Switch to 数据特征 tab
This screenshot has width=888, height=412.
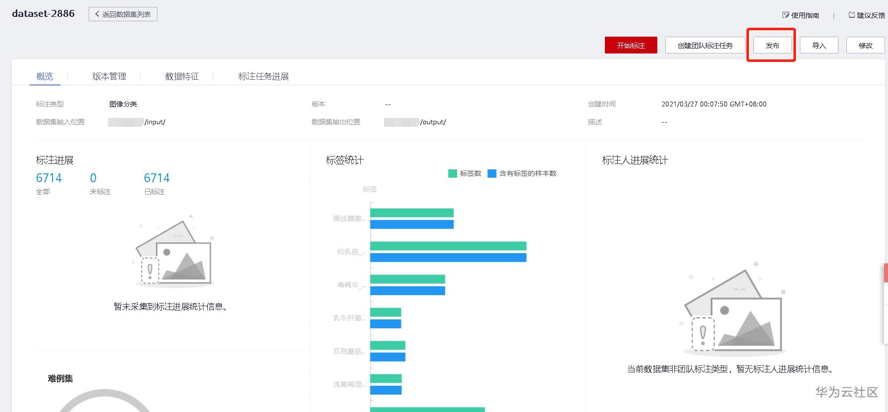(x=182, y=76)
